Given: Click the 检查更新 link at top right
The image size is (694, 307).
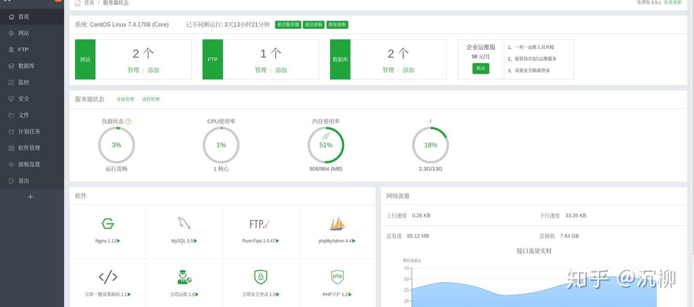Looking at the screenshot, I should pyautogui.click(x=673, y=2).
